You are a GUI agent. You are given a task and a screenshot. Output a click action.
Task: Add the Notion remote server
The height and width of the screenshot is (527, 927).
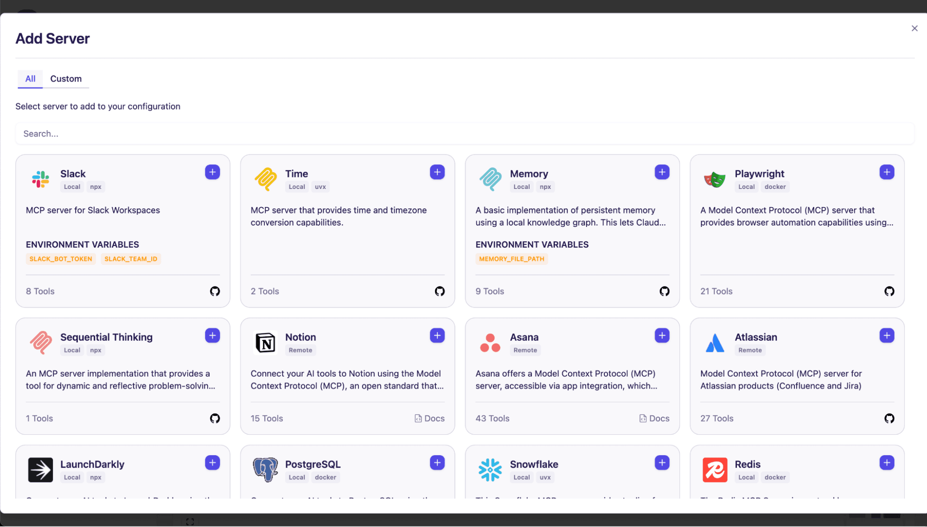(x=437, y=336)
